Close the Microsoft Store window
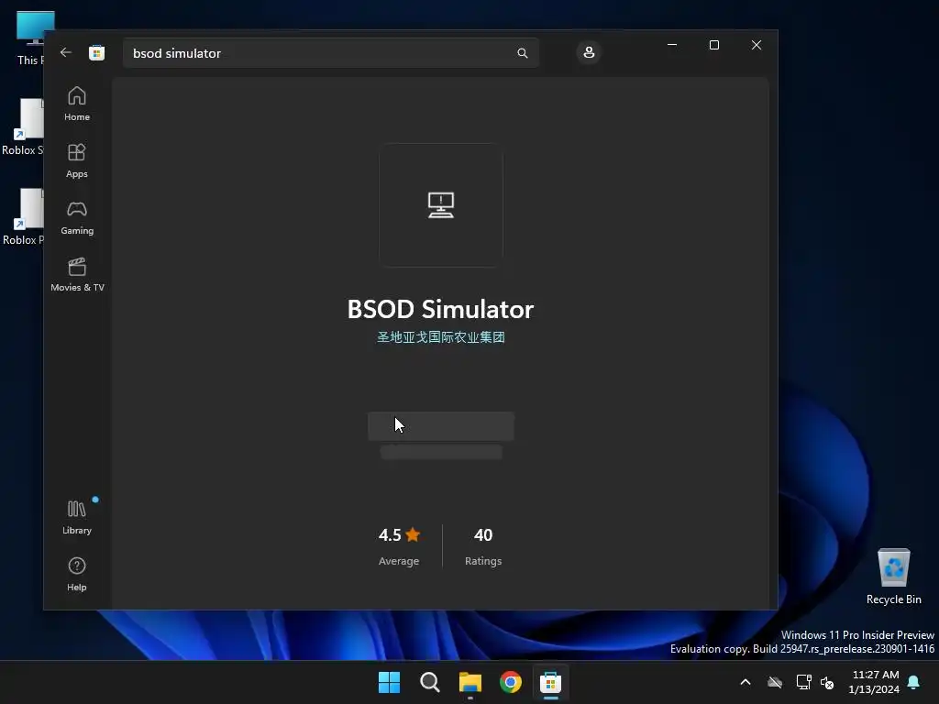The image size is (939, 704). (x=757, y=45)
